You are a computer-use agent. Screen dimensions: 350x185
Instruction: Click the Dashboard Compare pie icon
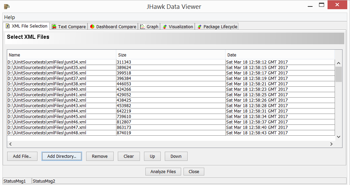click(x=92, y=27)
